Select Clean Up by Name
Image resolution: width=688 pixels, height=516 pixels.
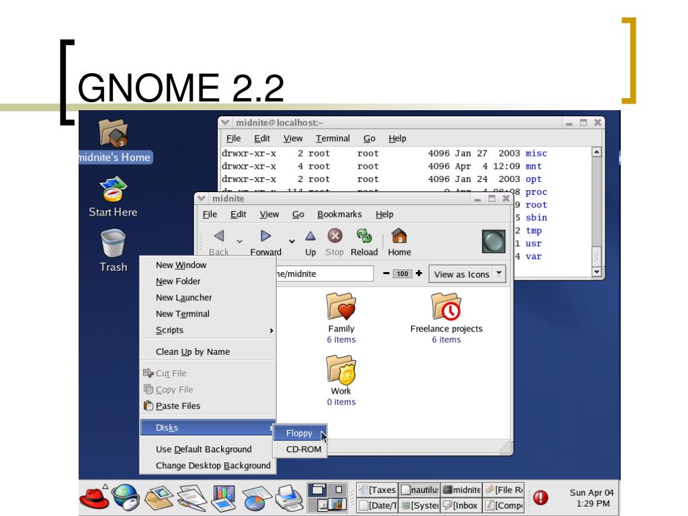point(208,351)
